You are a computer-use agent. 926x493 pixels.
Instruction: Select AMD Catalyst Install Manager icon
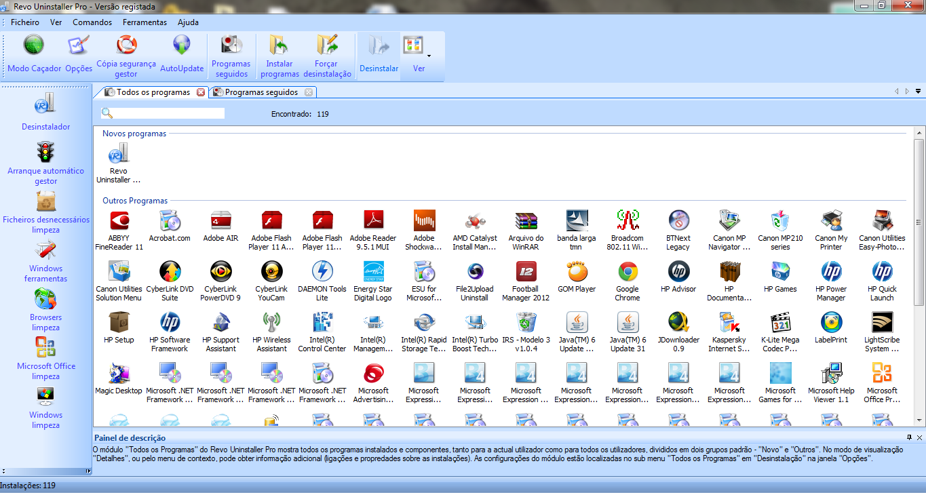tap(475, 231)
